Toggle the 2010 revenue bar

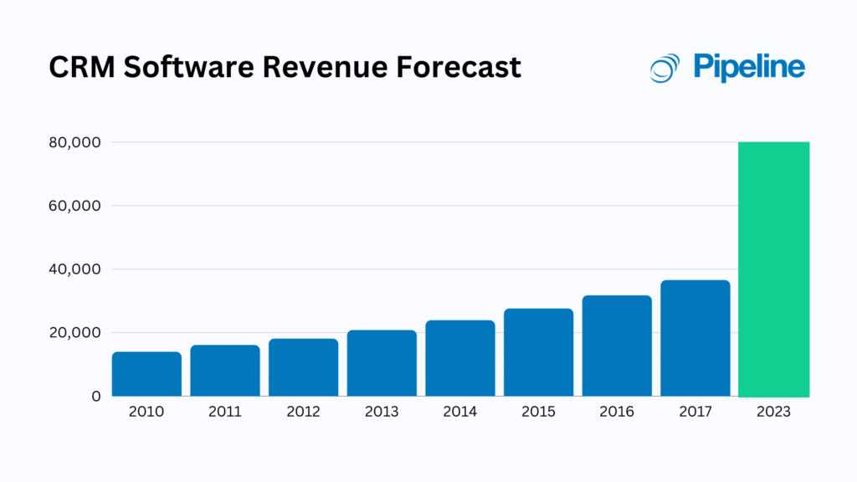tap(146, 372)
